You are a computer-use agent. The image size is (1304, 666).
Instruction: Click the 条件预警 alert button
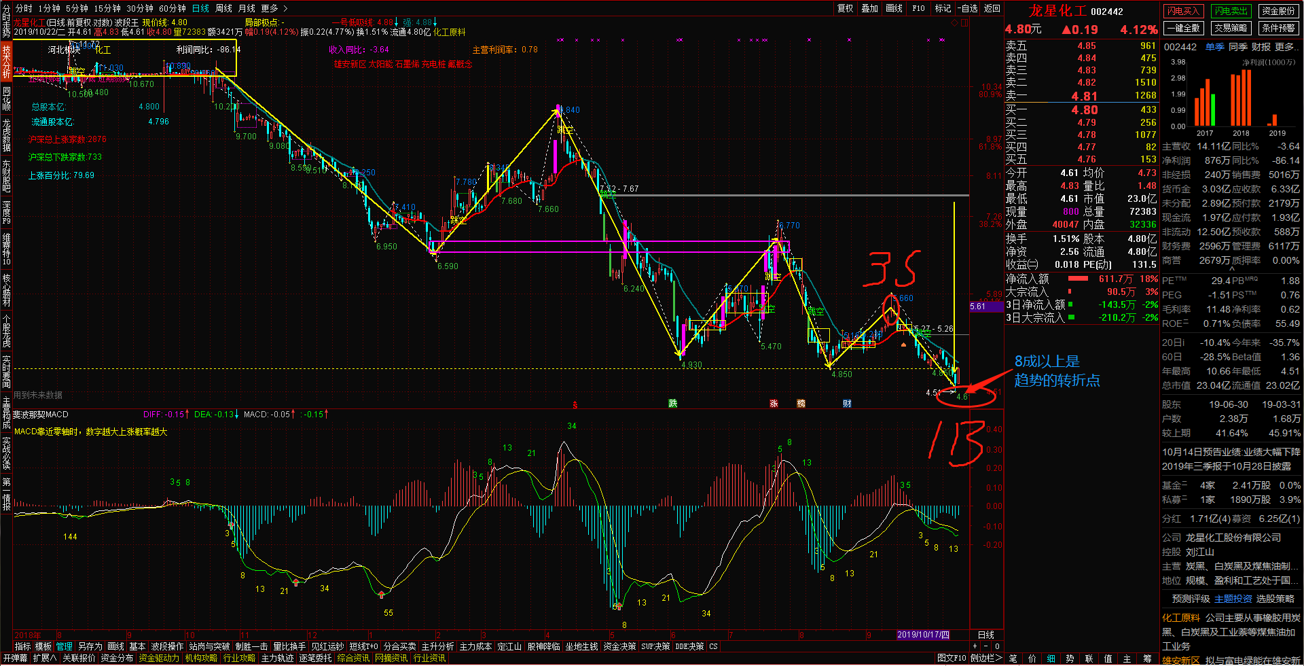click(x=1279, y=28)
